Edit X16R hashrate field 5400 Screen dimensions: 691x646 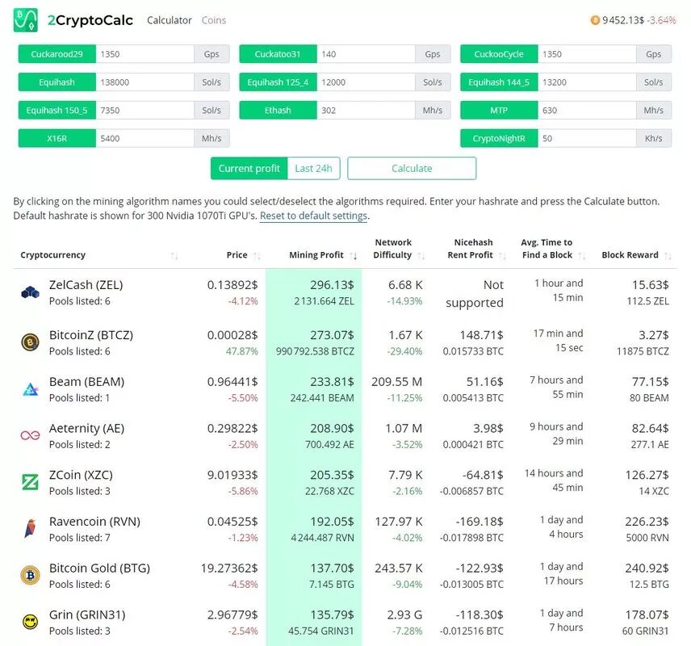pyautogui.click(x=144, y=138)
